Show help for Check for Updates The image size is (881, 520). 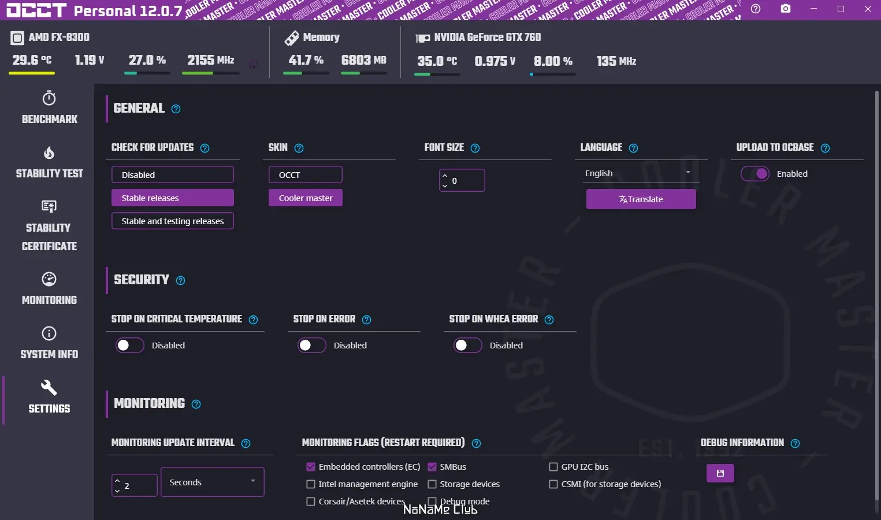pyautogui.click(x=205, y=148)
